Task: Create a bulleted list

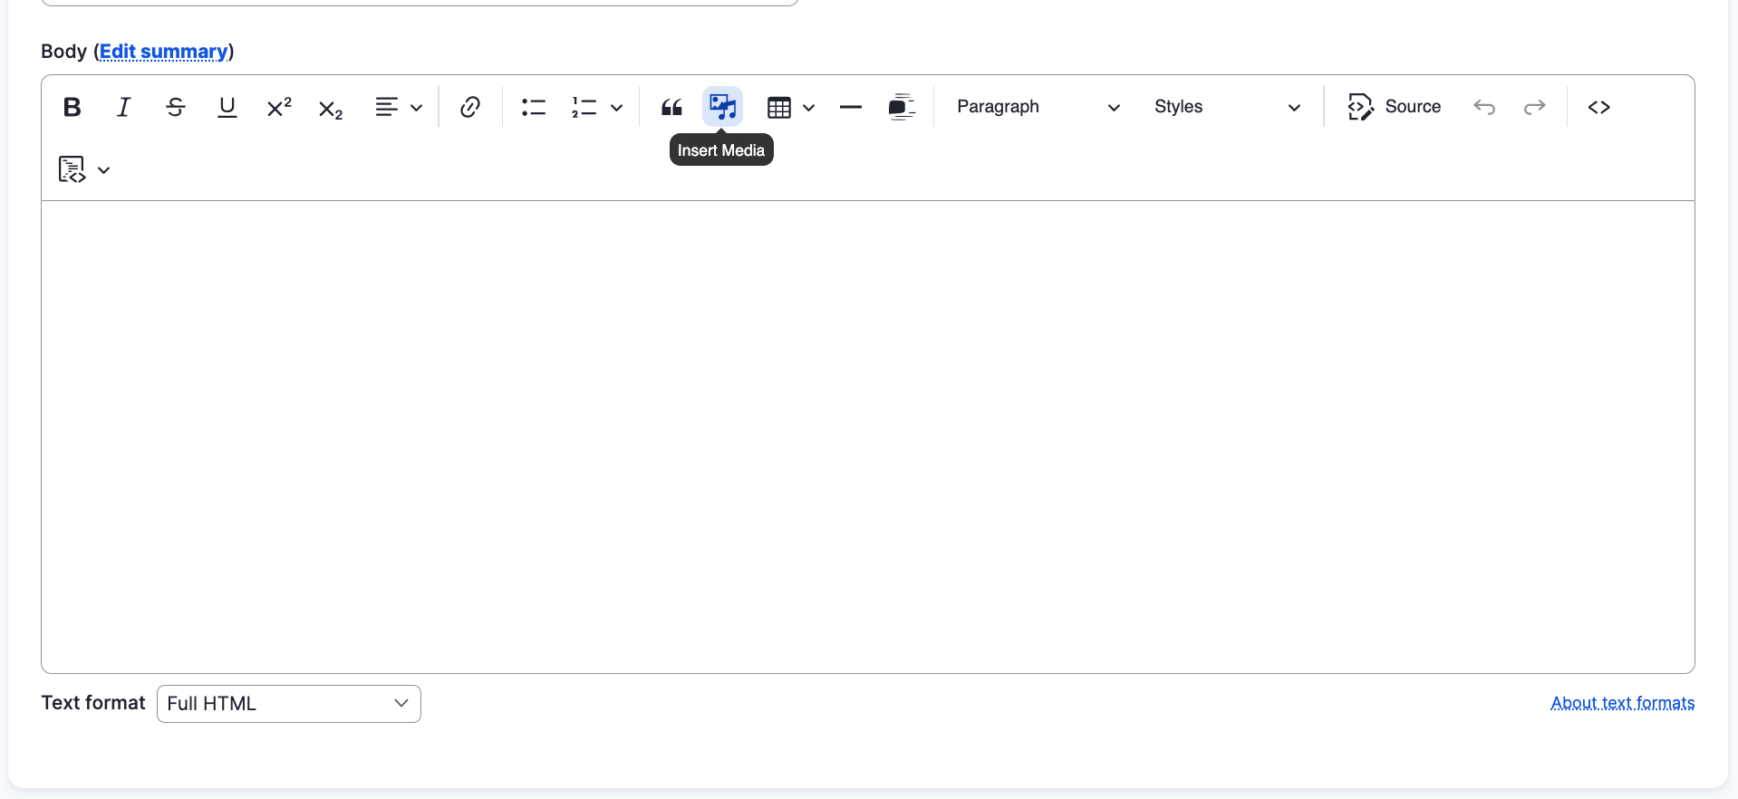Action: click(534, 107)
